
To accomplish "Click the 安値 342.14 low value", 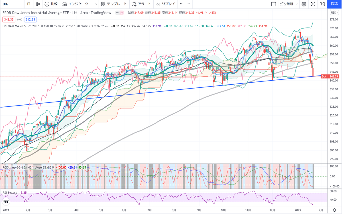I will click(170, 12).
